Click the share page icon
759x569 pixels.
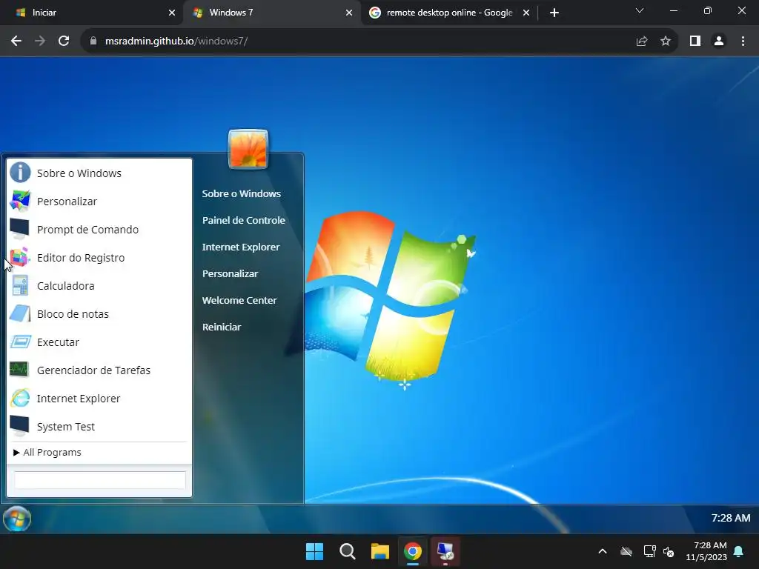click(642, 41)
